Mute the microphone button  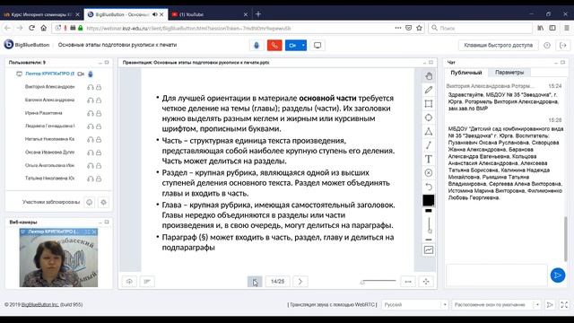point(257,46)
